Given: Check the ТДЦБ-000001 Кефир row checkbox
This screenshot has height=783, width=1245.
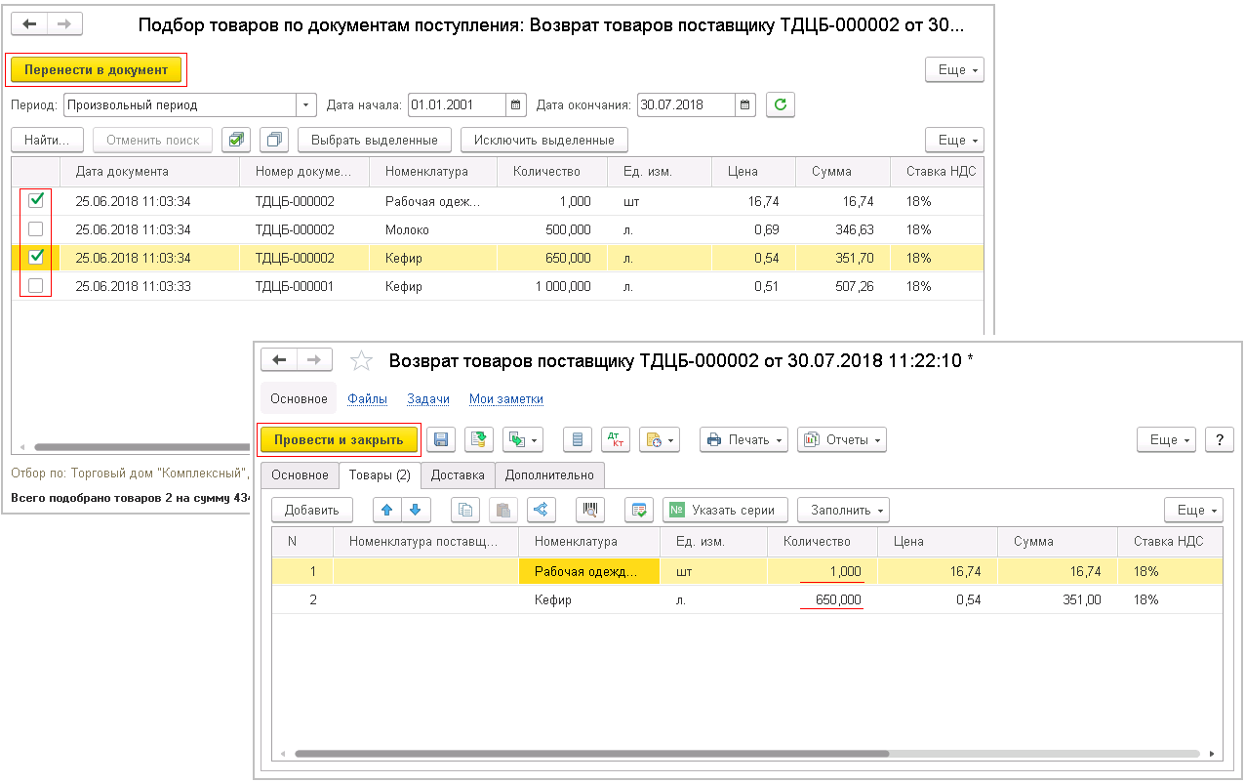Looking at the screenshot, I should point(36,286).
